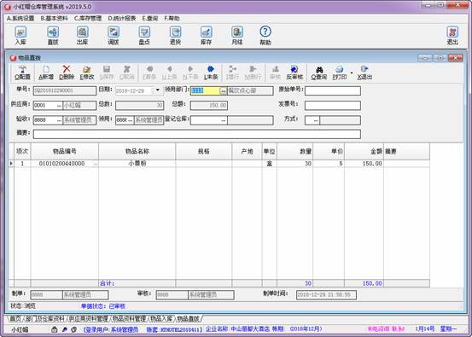Open the 直拨 direct transfer module

click(x=53, y=36)
